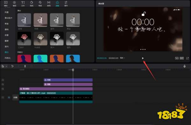The width and height of the screenshot is (191, 125).
Task: Toggle fullscreen preview in the player
Action: point(187,58)
